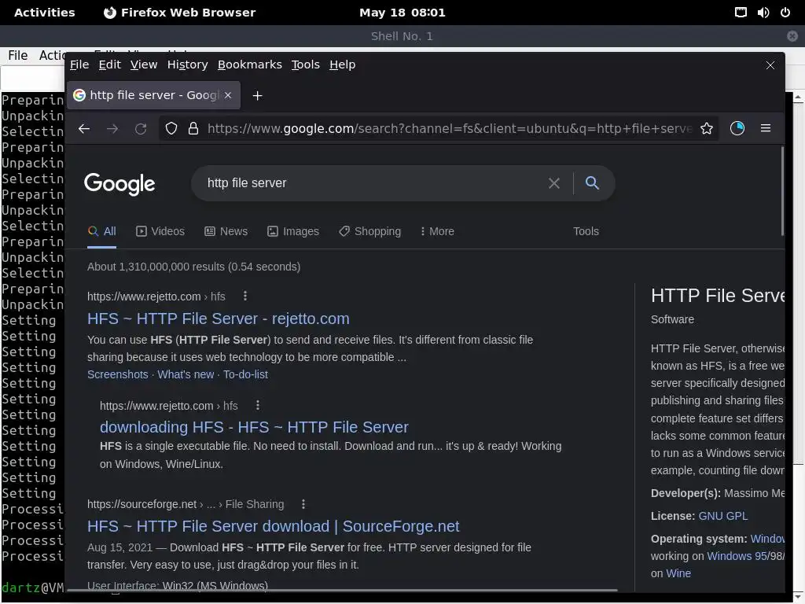Open the Firefox Tools menu
The image size is (805, 604).
306,64
